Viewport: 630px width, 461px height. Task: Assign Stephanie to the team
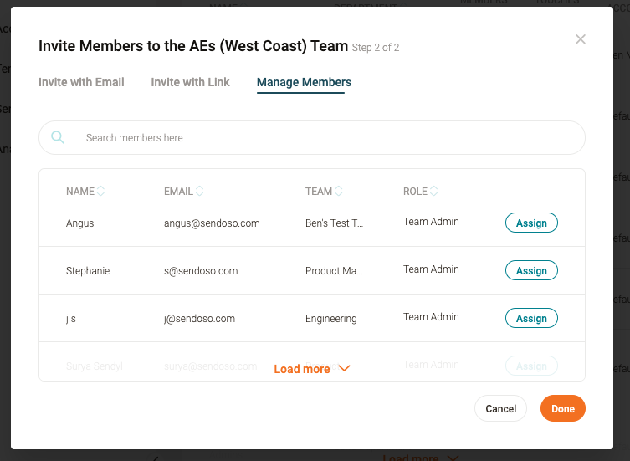tap(531, 270)
